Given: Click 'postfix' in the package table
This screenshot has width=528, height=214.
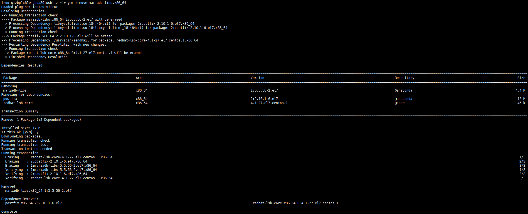Looking at the screenshot, I should tap(10, 99).
